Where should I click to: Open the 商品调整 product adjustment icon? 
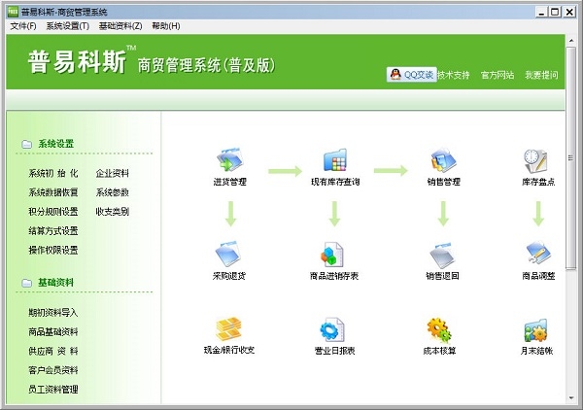point(538,253)
